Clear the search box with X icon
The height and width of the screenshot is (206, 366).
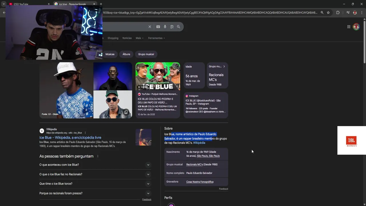click(150, 27)
